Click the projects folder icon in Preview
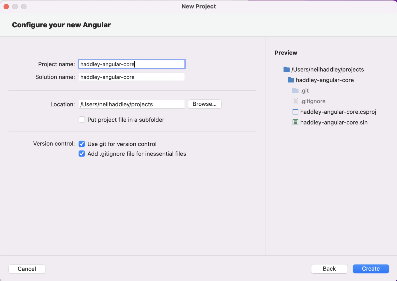397x281 pixels. [x=286, y=69]
